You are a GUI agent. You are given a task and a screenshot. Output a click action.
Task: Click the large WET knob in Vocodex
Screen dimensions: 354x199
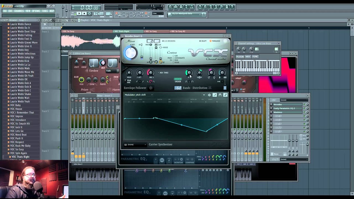click(130, 53)
